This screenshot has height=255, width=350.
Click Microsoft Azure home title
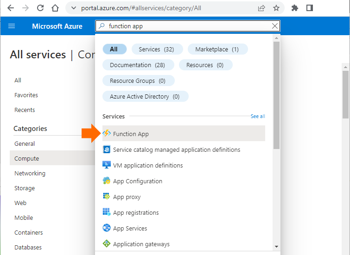[57, 26]
